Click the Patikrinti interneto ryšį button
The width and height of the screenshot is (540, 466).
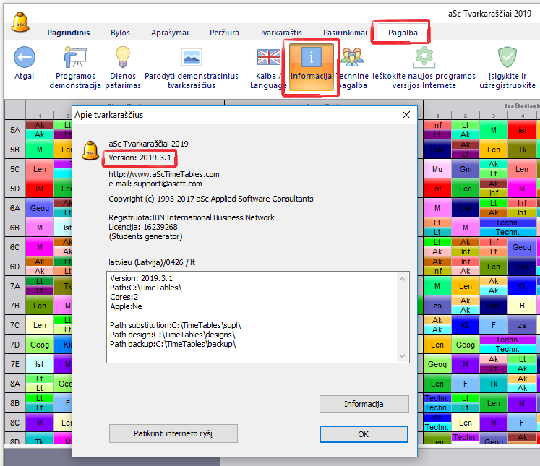[173, 433]
